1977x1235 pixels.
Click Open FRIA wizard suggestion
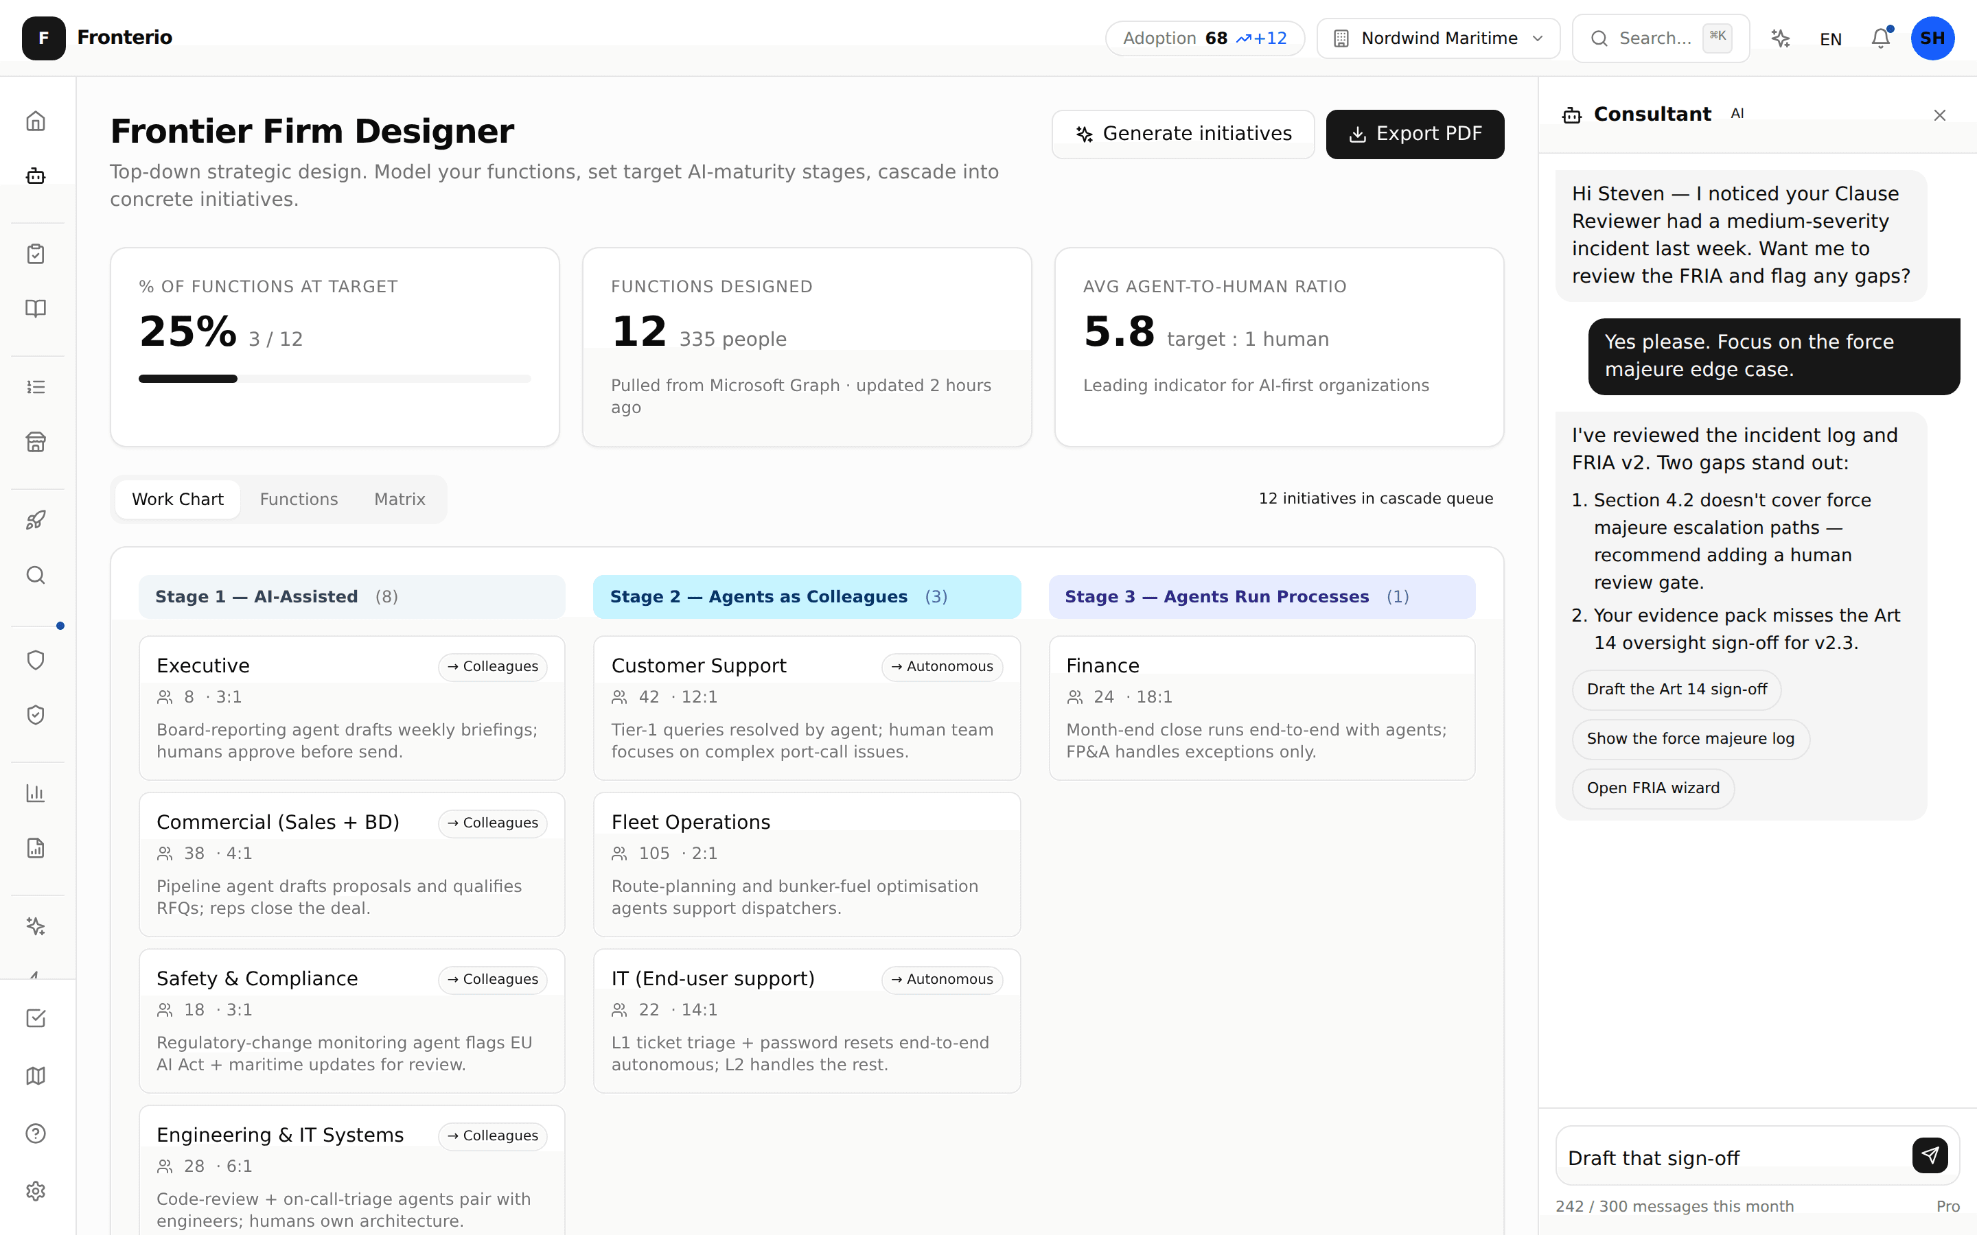(x=1653, y=788)
